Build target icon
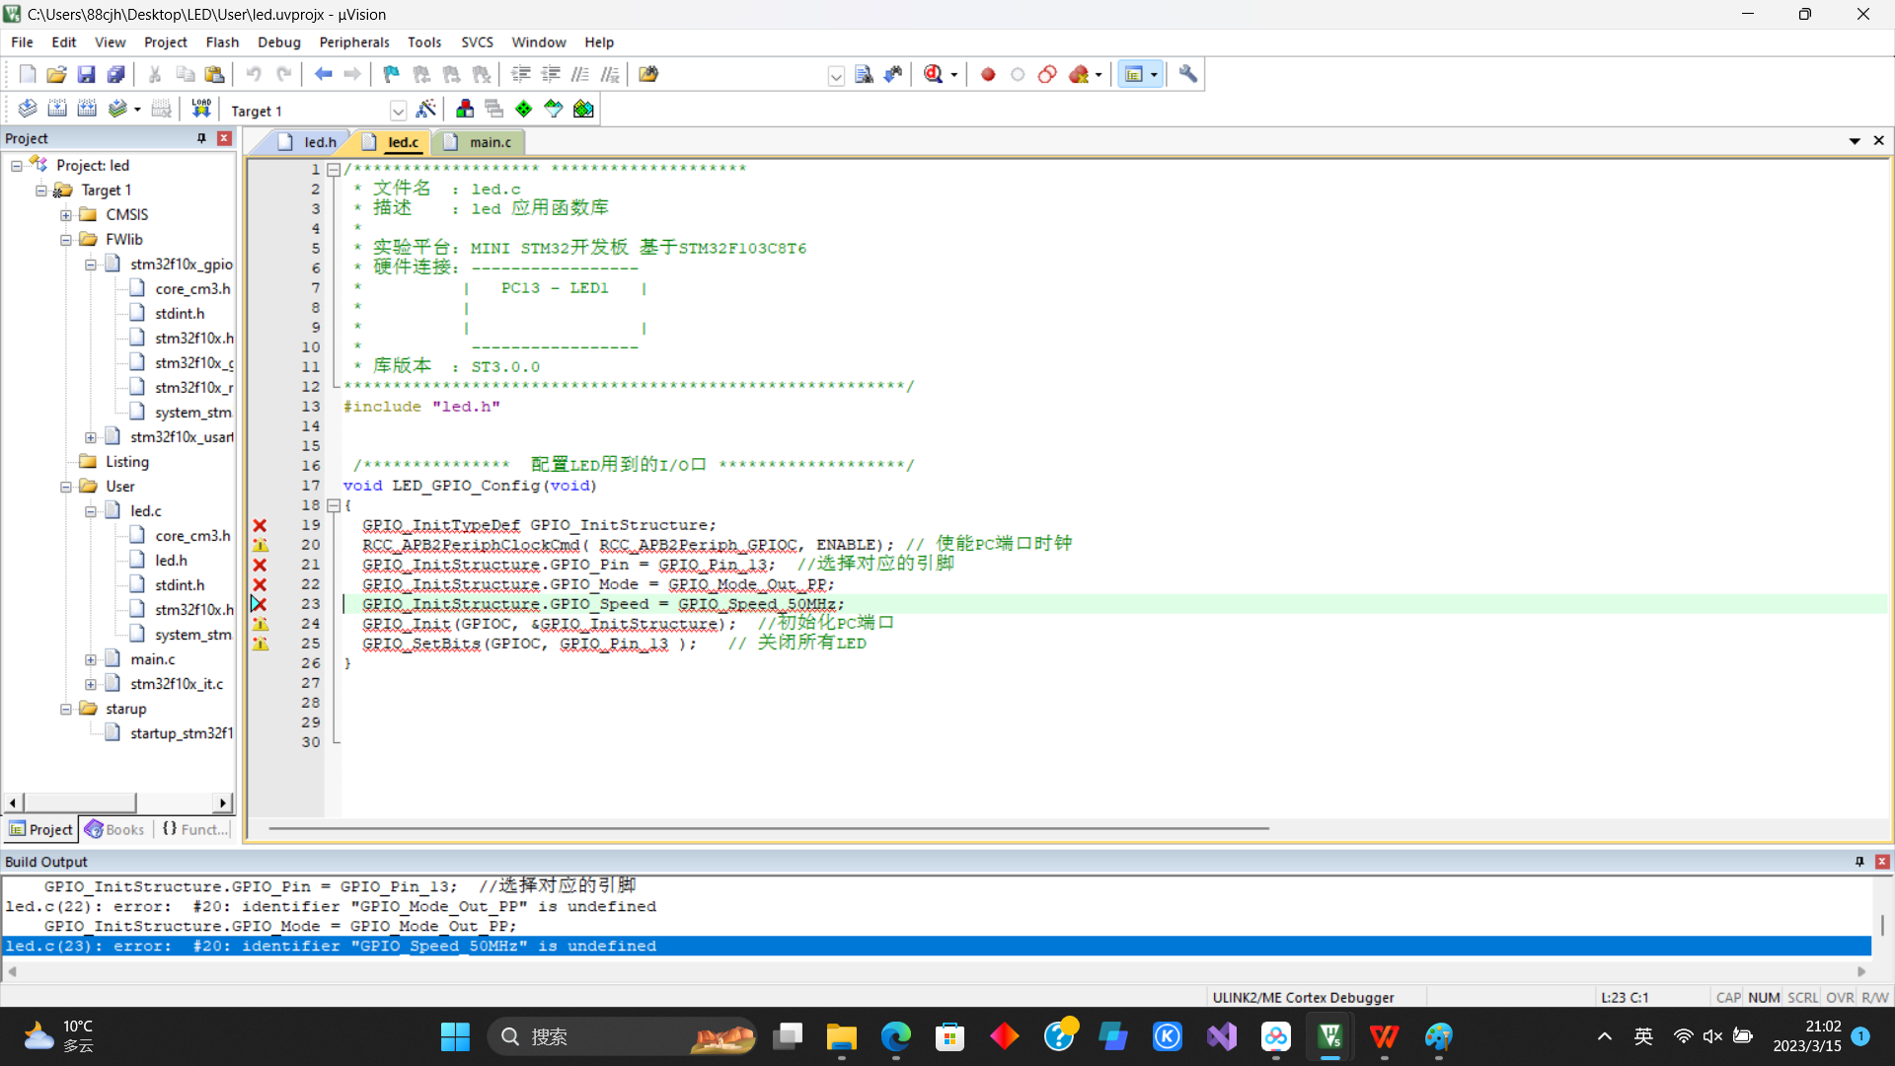 tap(57, 109)
